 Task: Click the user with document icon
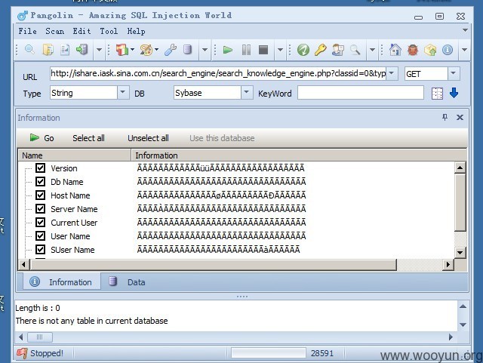coord(338,50)
